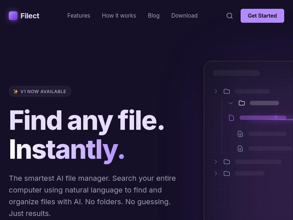
Task: Click the purple Filect logo square
Action: (x=13, y=16)
